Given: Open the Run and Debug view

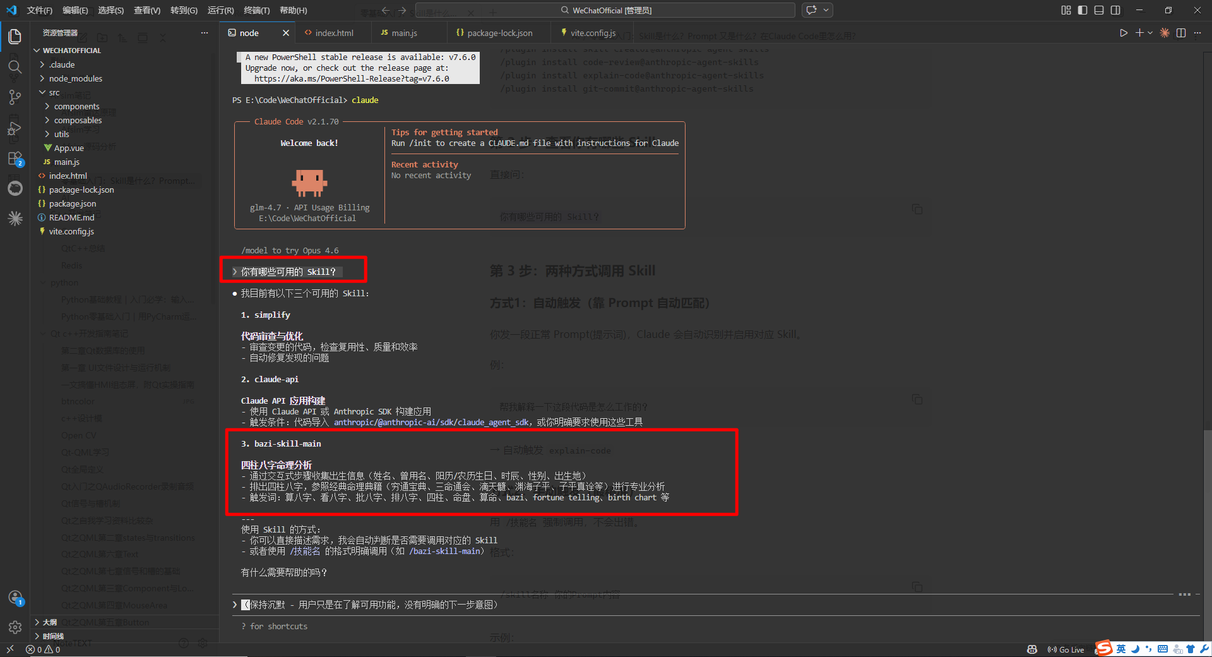Looking at the screenshot, I should click(x=15, y=128).
